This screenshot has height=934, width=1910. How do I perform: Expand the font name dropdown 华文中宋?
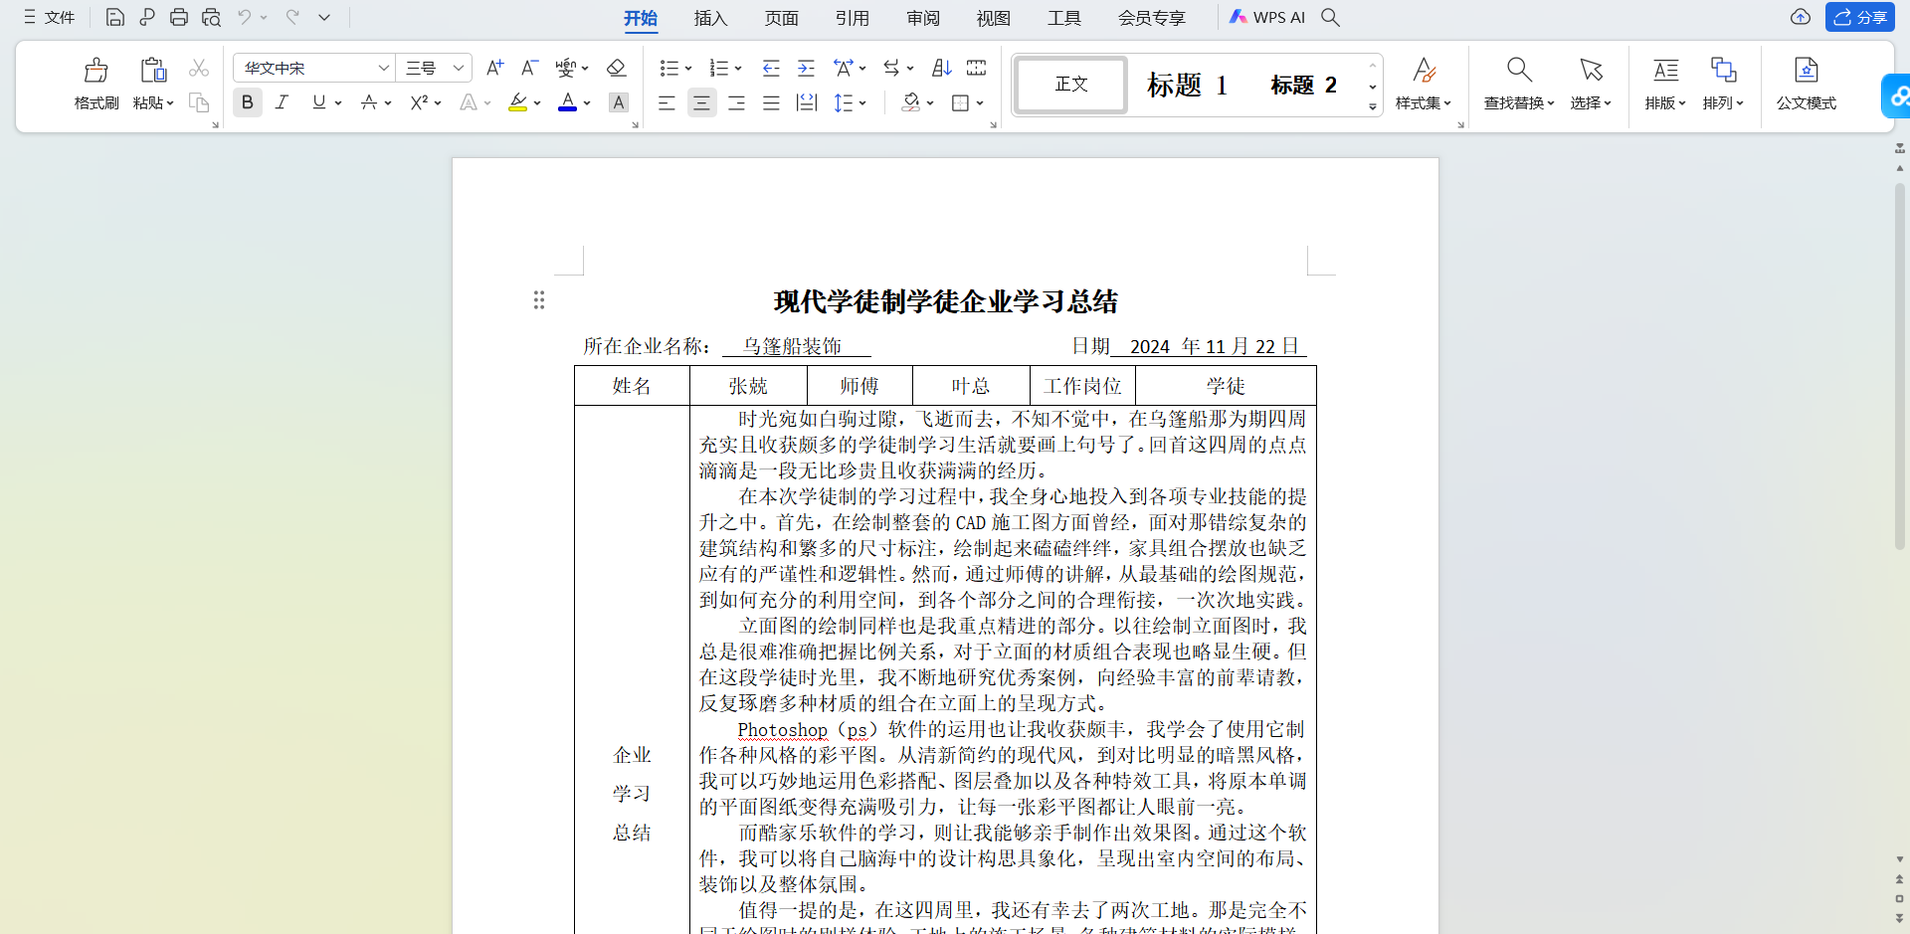coord(383,68)
